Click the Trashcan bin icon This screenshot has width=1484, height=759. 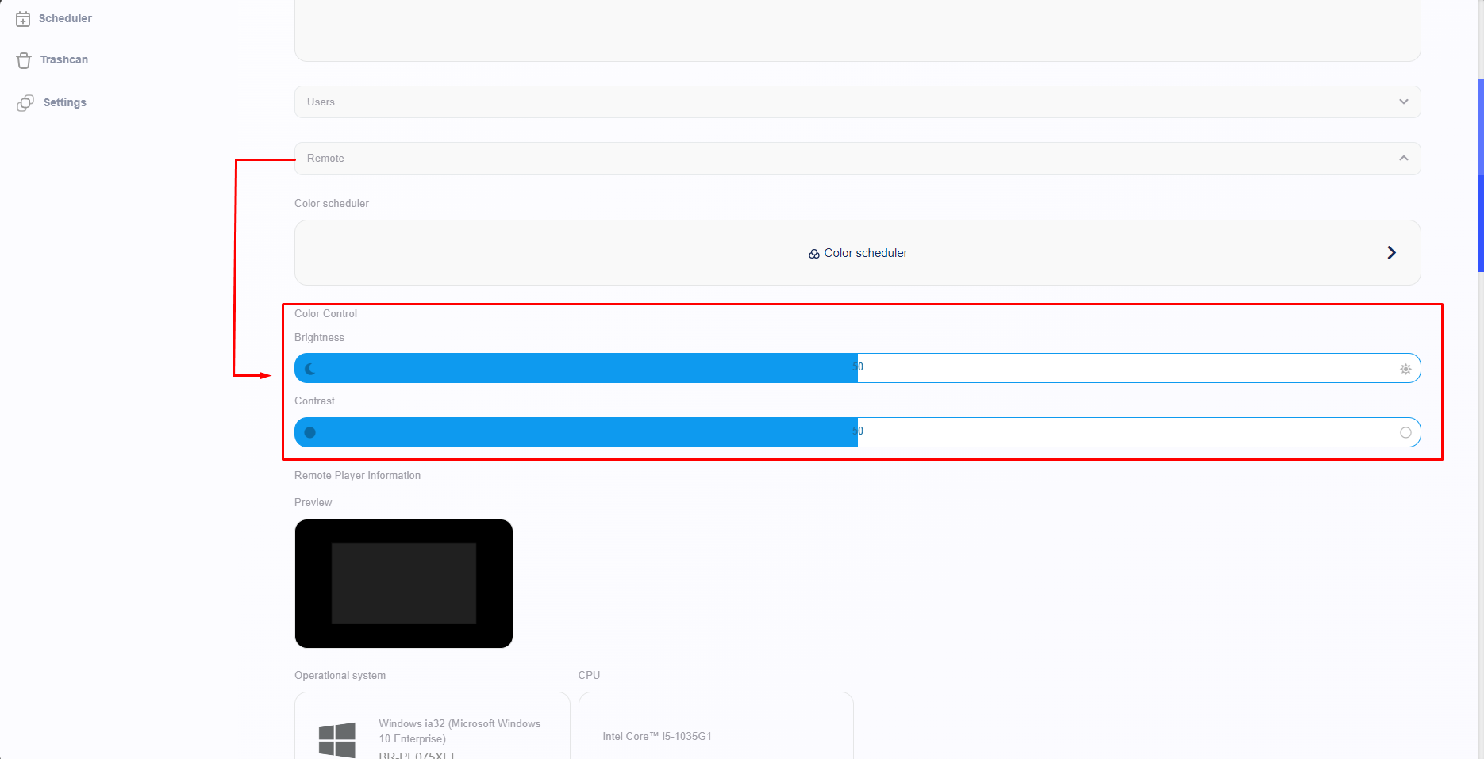(x=24, y=60)
